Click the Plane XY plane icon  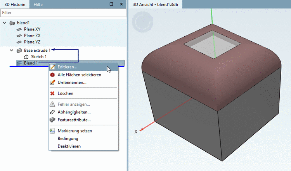click(19, 29)
